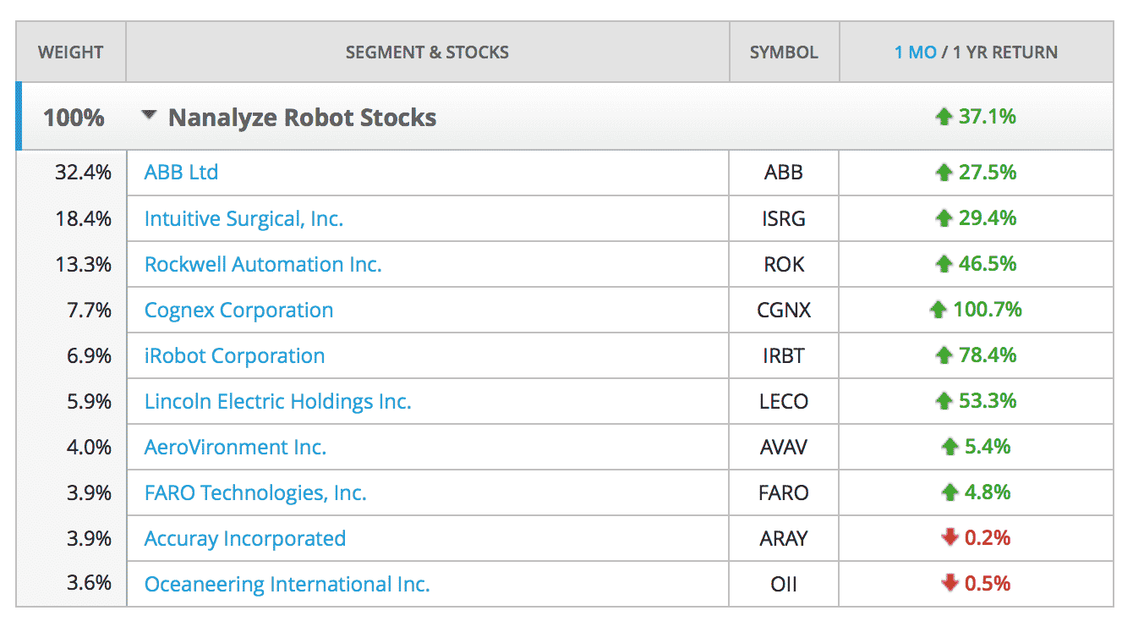Collapse the Nanalyze Robot Stocks segment

pos(150,116)
